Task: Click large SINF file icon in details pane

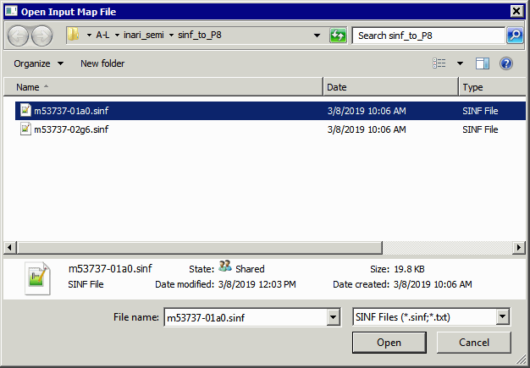Action: pos(37,278)
